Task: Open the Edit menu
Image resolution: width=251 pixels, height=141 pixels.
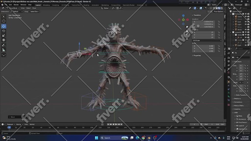Action: (10, 5)
